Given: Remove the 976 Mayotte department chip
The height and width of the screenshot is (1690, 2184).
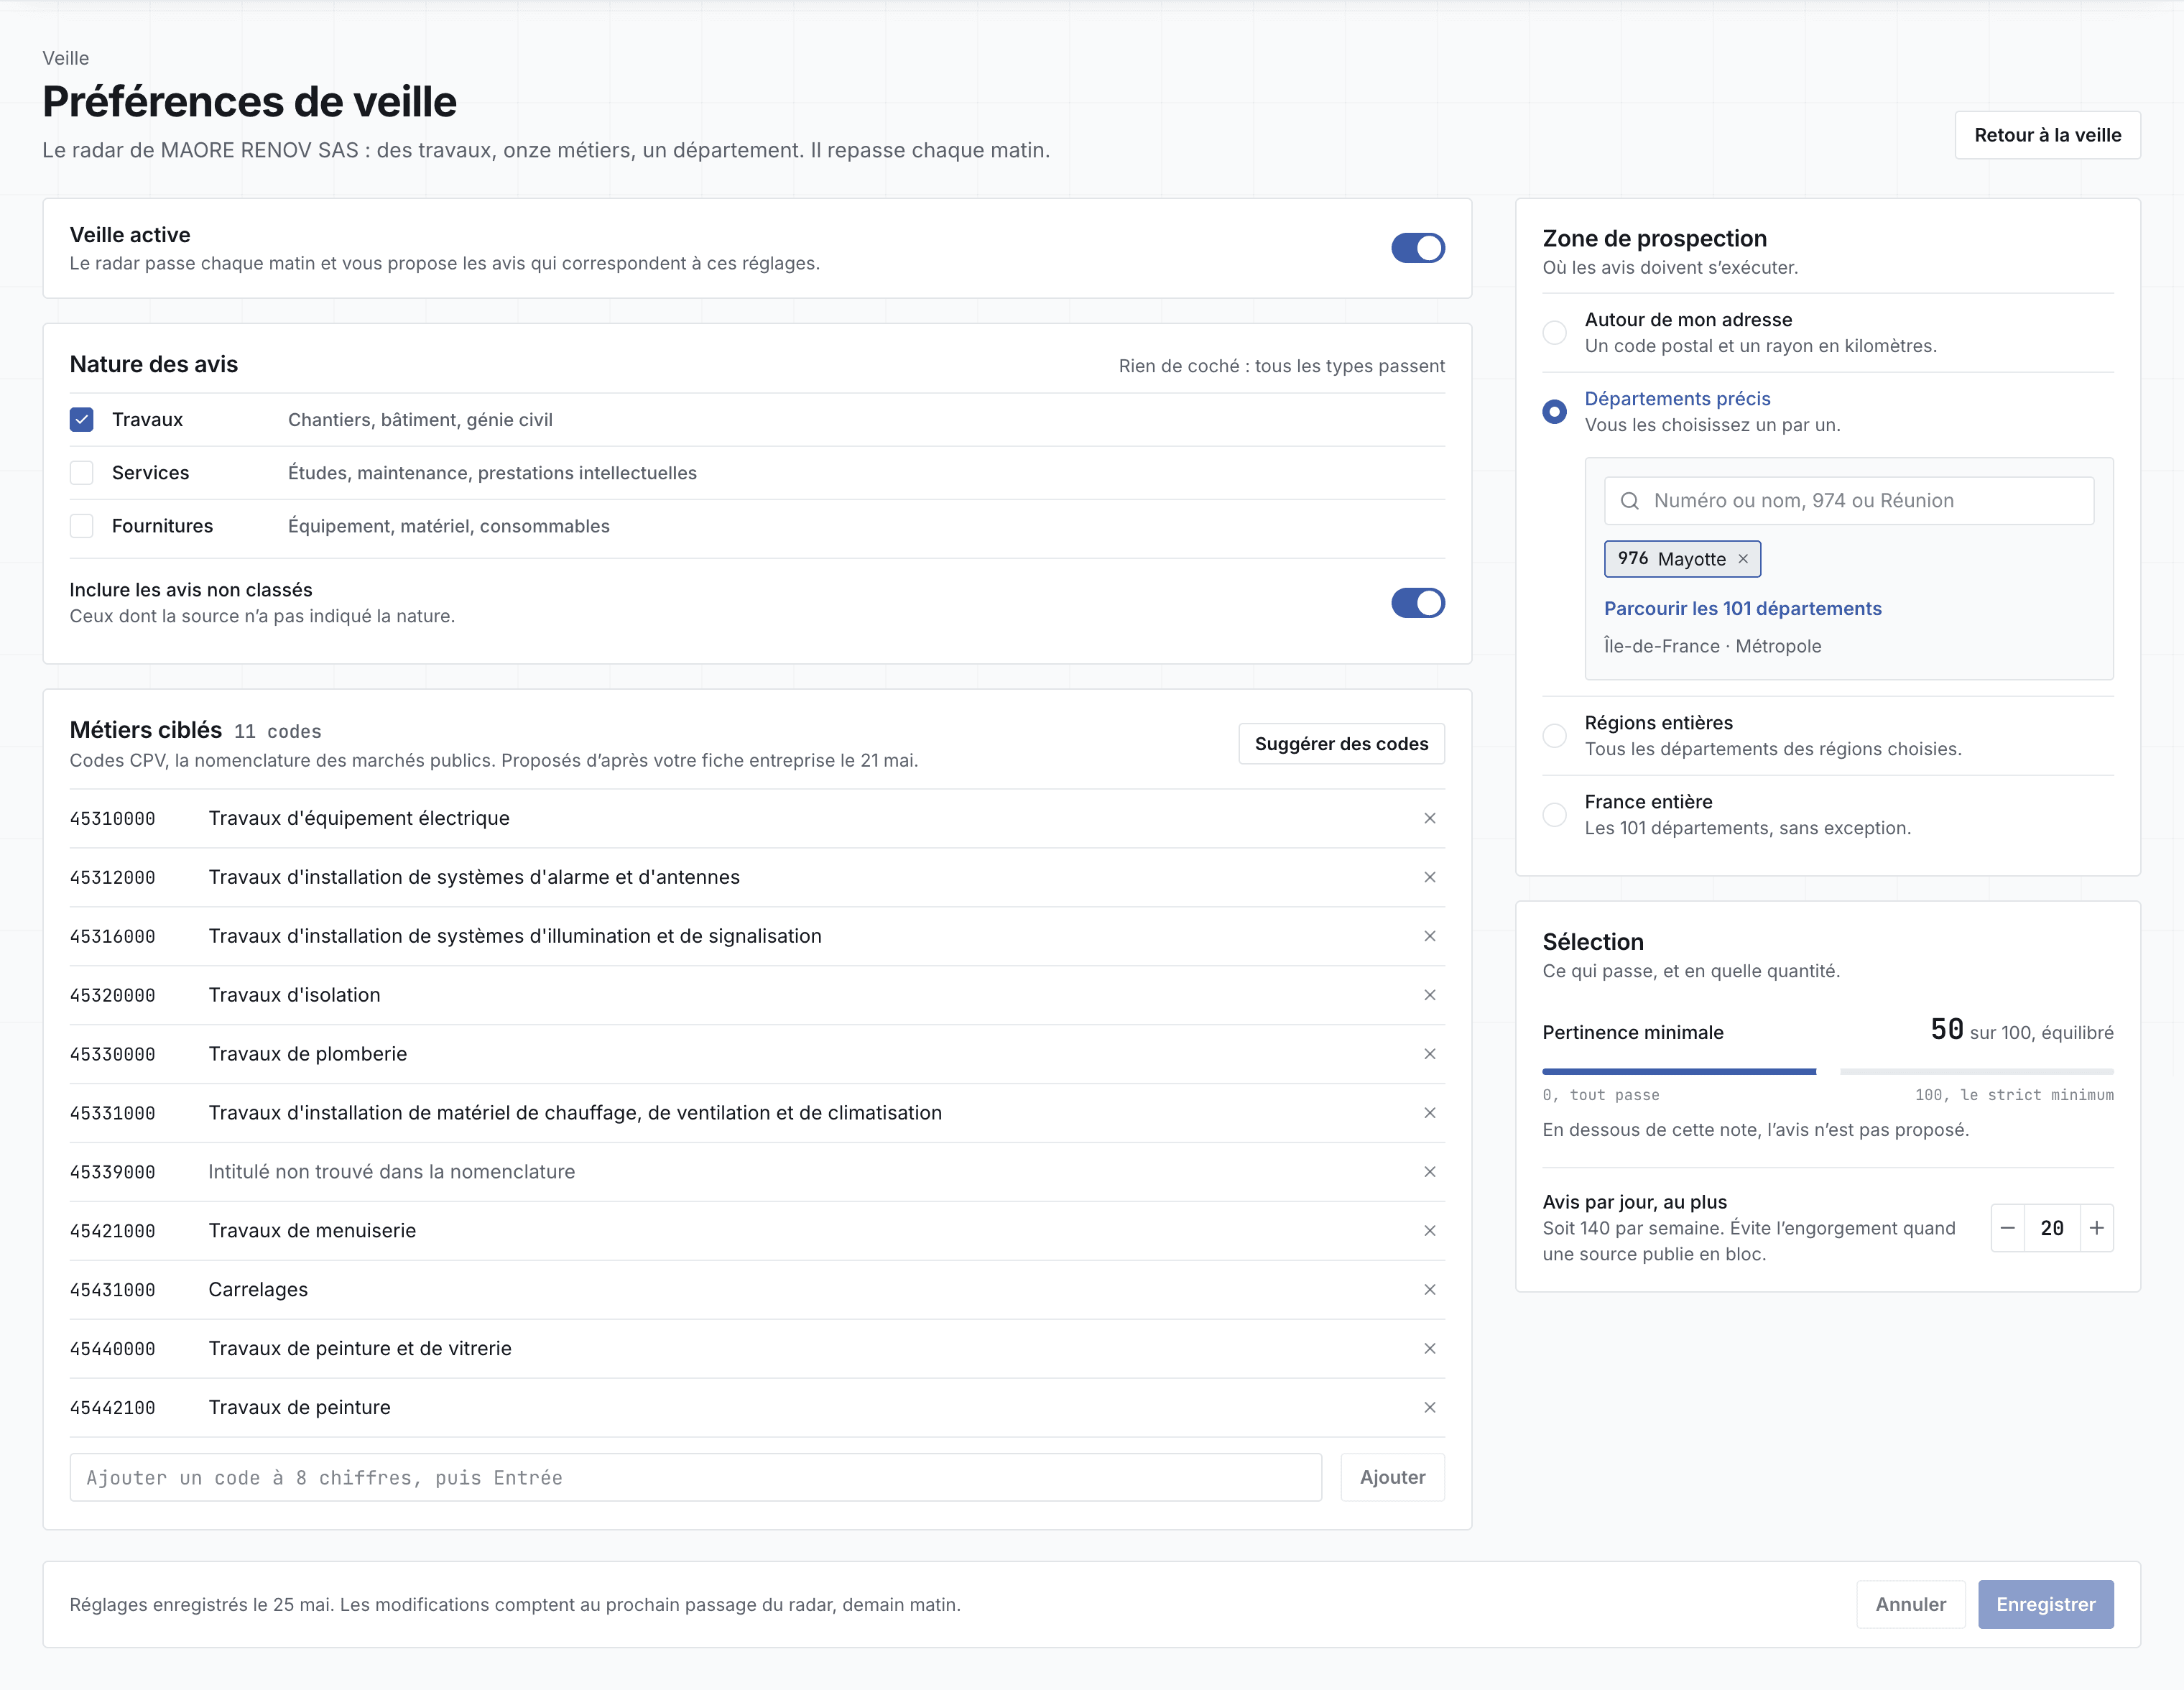Looking at the screenshot, I should click(x=1743, y=559).
